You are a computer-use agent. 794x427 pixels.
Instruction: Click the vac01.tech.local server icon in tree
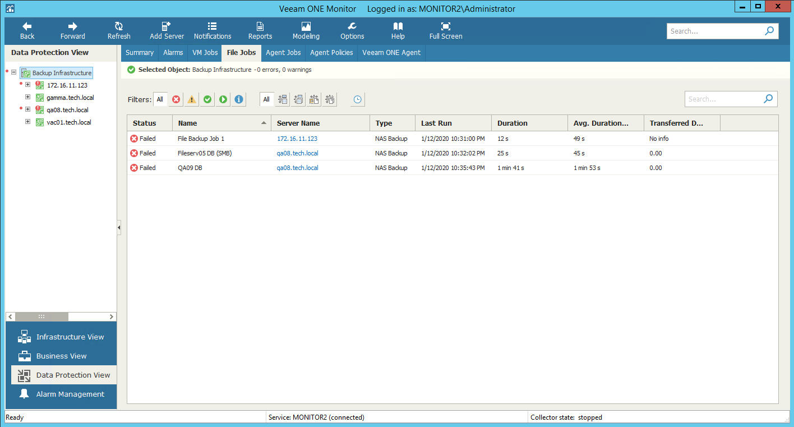pyautogui.click(x=40, y=122)
